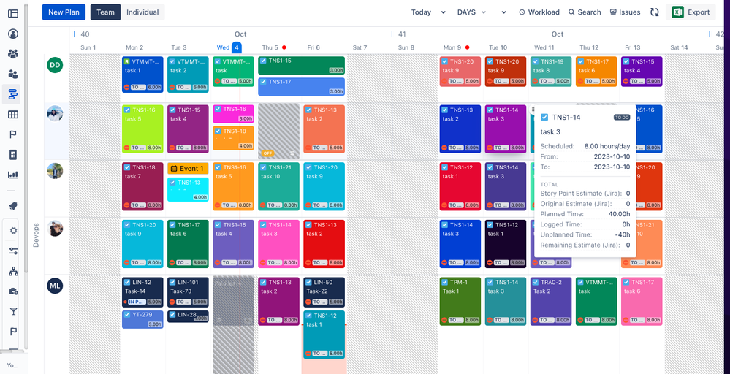Toggle the checkbox on YT-279 card
730x374 pixels.
coord(126,315)
